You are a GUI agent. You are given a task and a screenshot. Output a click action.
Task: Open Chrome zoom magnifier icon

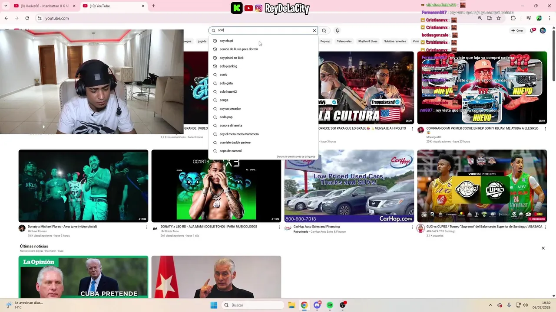480,18
